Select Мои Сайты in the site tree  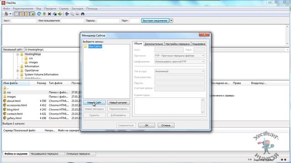pos(95,46)
